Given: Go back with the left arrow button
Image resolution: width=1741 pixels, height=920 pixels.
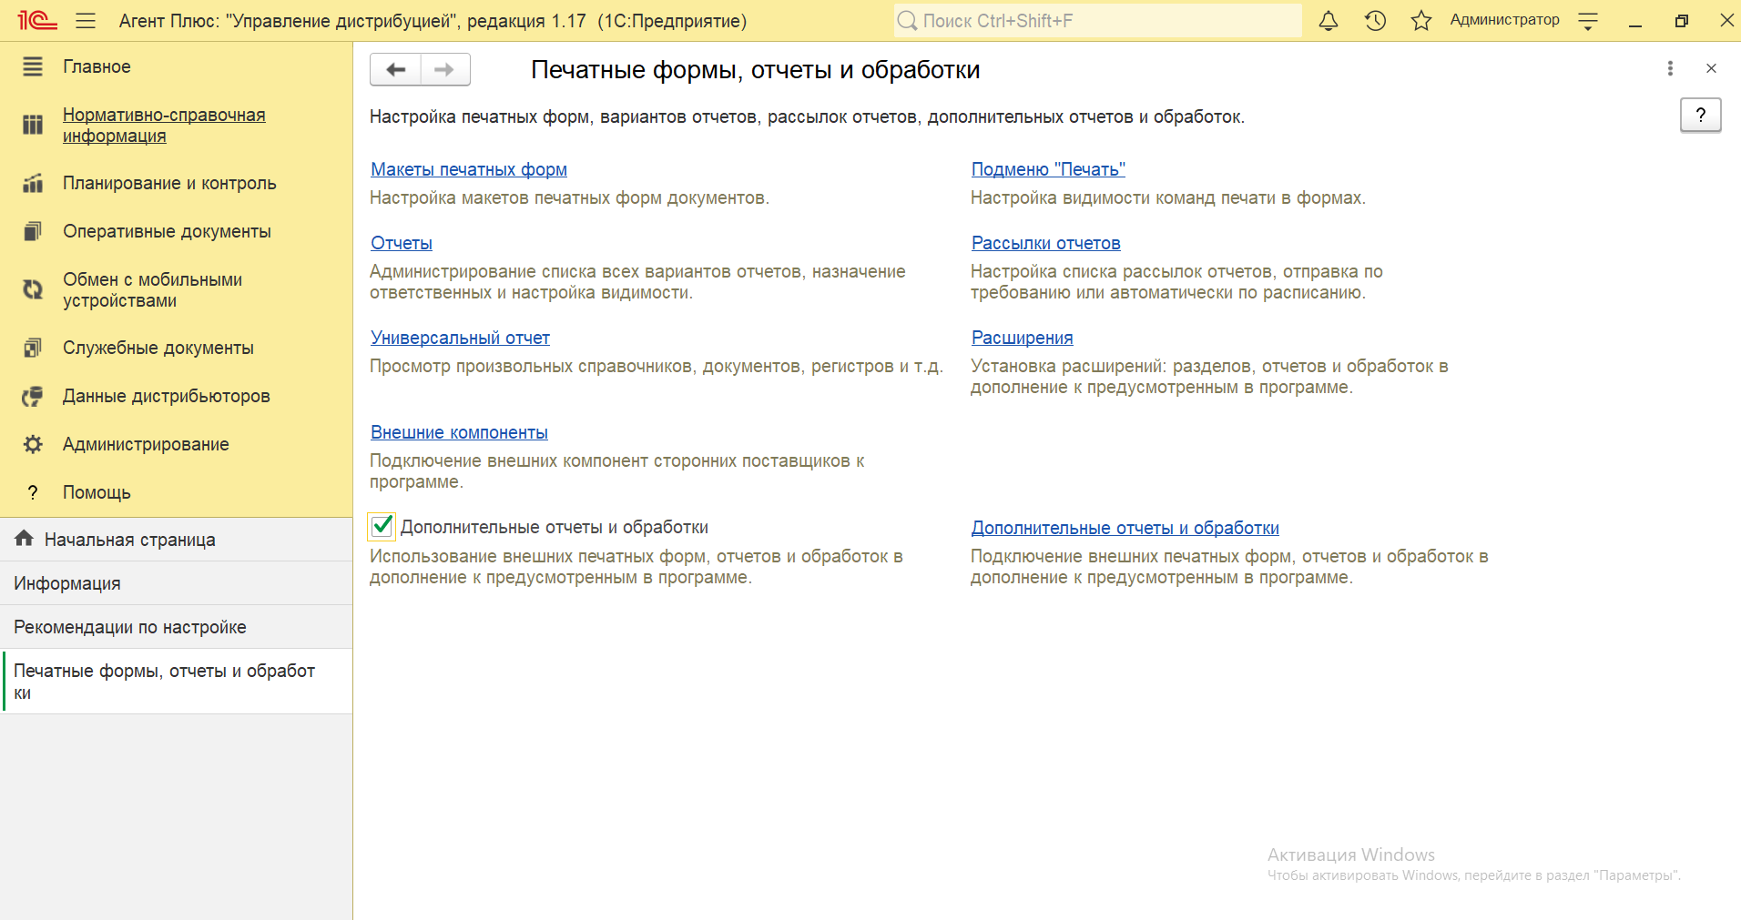Looking at the screenshot, I should (395, 69).
